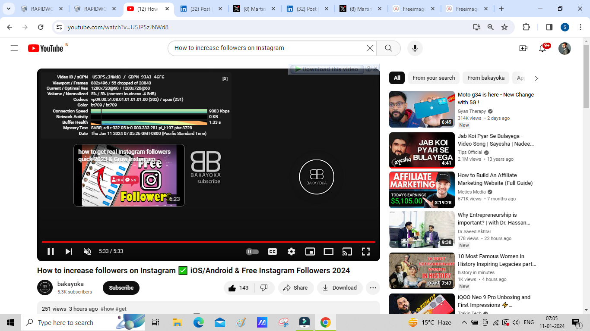
Task: Unmute the video with the speaker icon
Action: (87, 251)
